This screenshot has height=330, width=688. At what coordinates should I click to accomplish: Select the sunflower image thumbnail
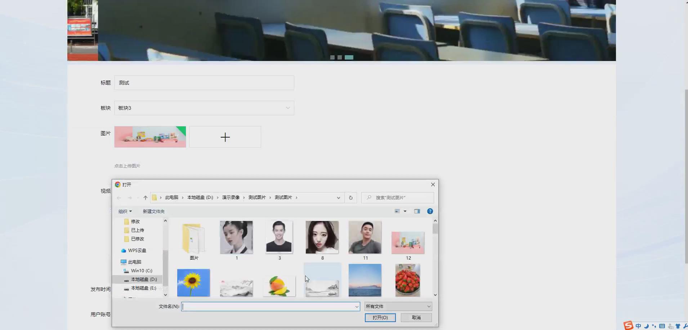pyautogui.click(x=193, y=283)
